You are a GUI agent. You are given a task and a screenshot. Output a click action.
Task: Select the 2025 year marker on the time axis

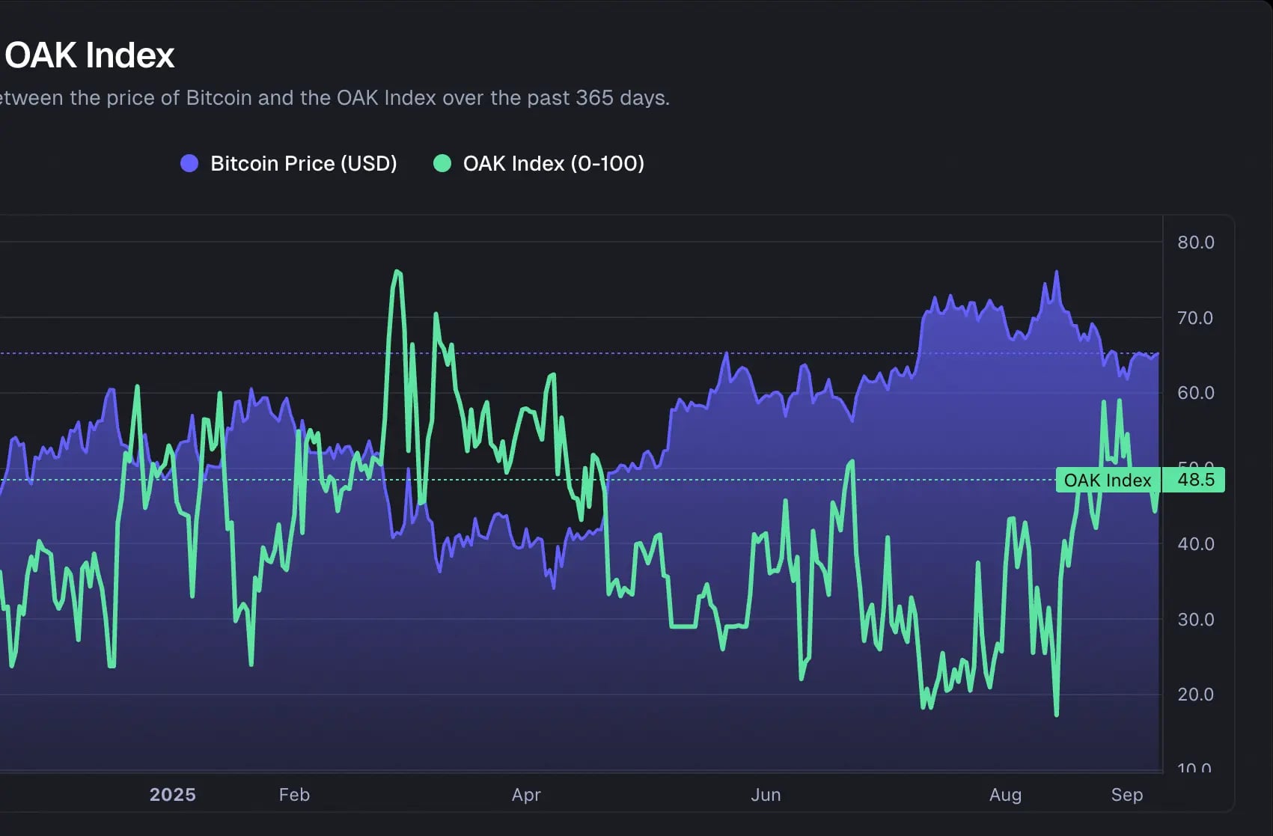tap(172, 794)
